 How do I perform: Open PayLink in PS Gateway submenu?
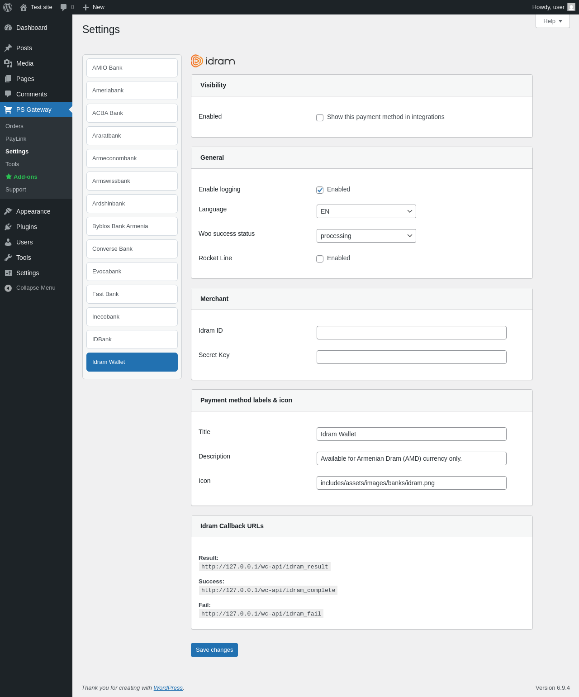click(x=16, y=139)
